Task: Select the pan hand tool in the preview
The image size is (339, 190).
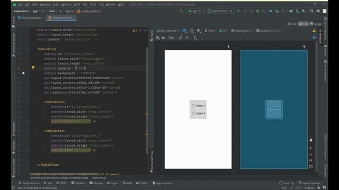Action: 311,140
